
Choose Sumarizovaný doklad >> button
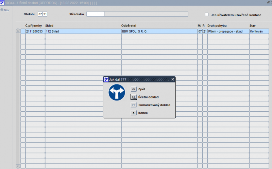pyautogui.click(x=134, y=105)
